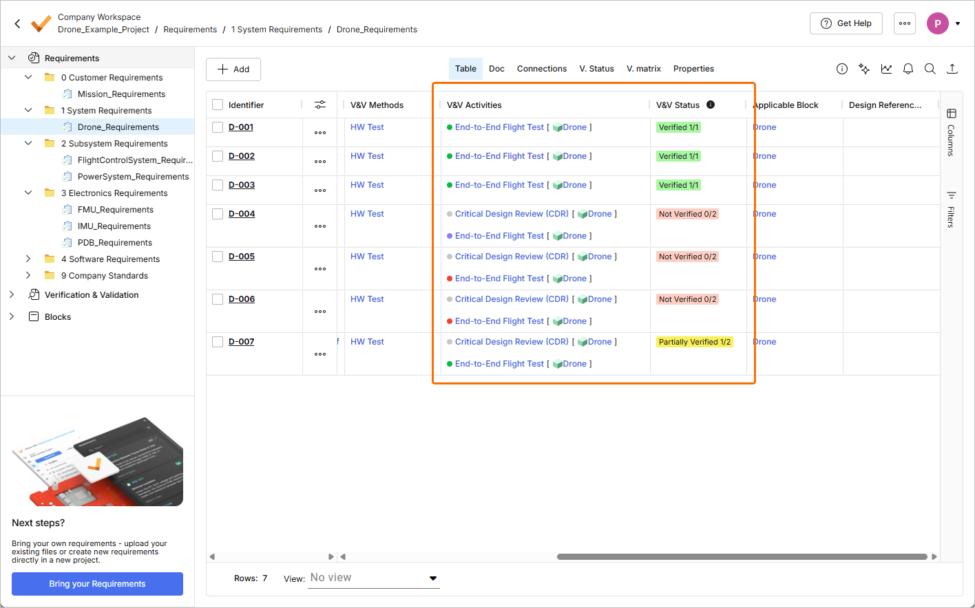The height and width of the screenshot is (608, 975).
Task: Expand the 4 Software Requirements folder
Action: tap(28, 259)
